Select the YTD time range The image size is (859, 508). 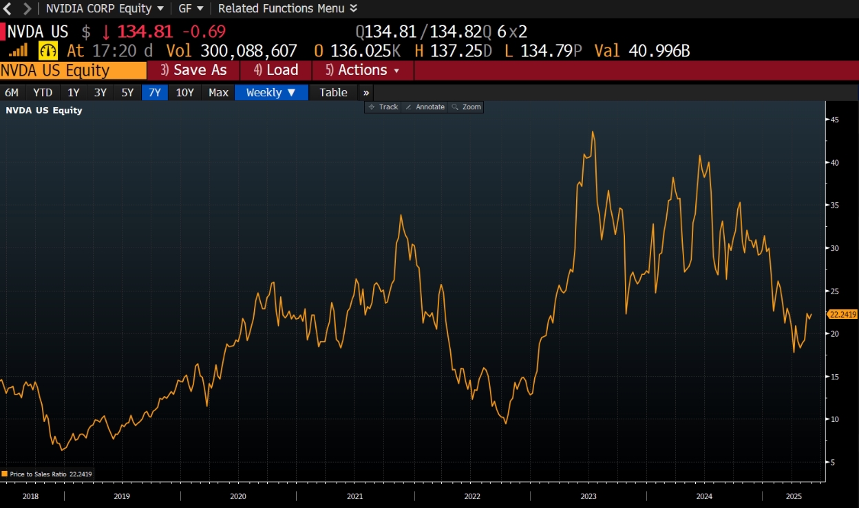coord(43,92)
